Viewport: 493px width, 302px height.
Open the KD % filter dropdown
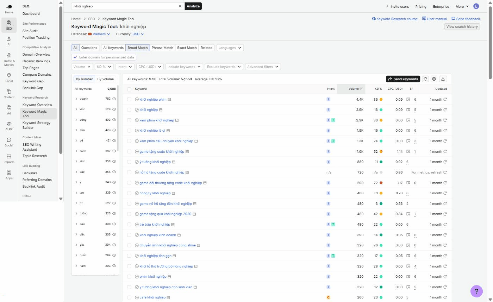point(104,67)
